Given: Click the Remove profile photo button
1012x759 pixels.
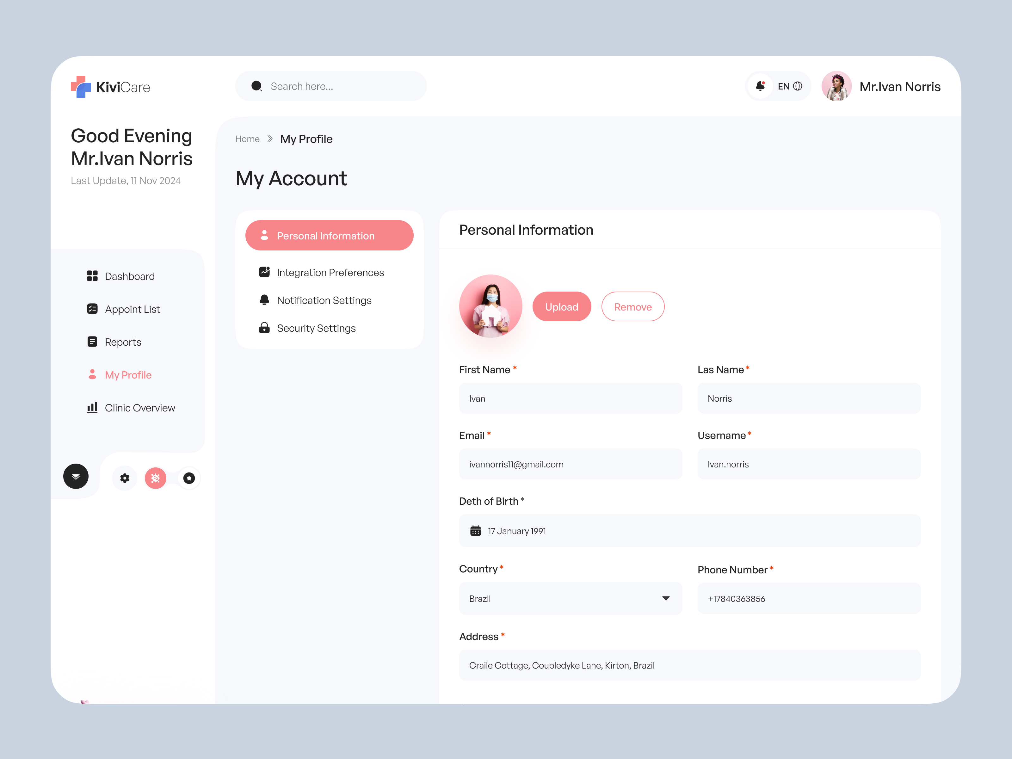Looking at the screenshot, I should tap(633, 306).
